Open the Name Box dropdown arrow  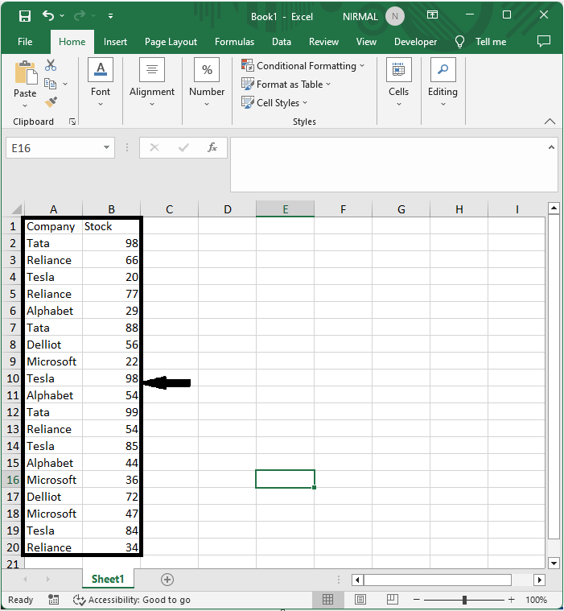pos(106,147)
